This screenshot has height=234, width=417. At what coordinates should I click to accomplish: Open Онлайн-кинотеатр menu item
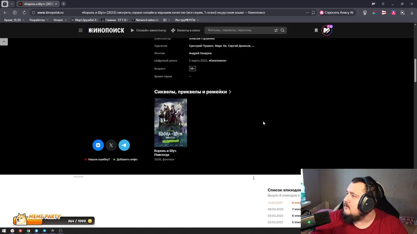click(x=149, y=30)
